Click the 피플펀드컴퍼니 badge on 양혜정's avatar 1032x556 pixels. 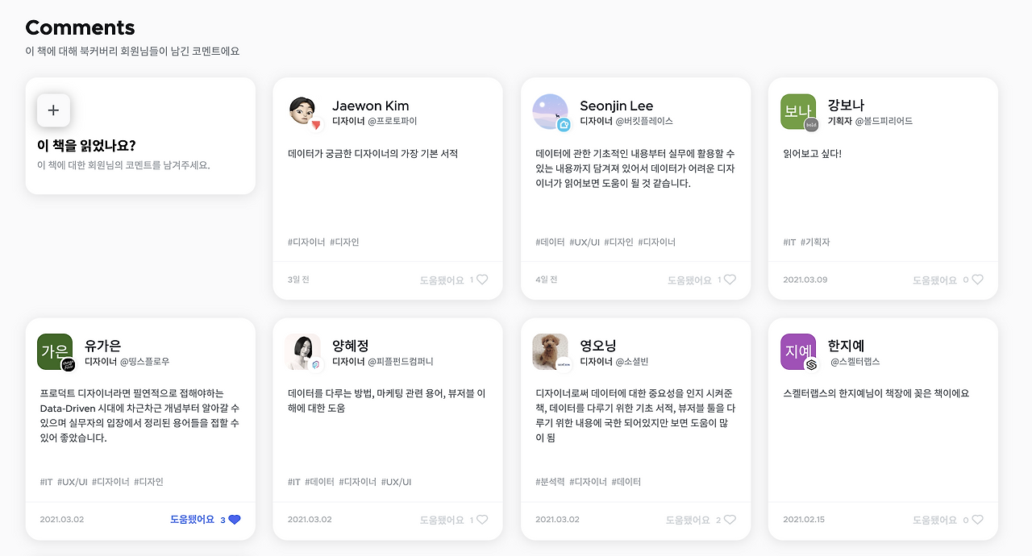(317, 364)
